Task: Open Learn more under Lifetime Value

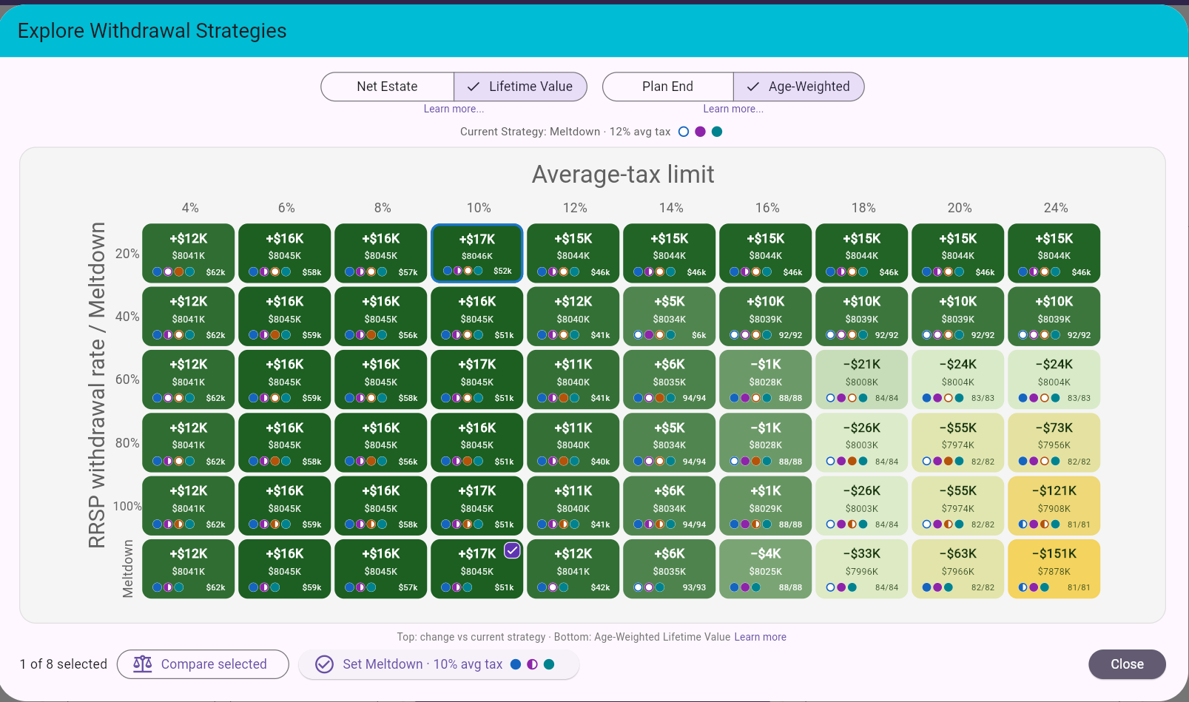Action: (x=454, y=109)
